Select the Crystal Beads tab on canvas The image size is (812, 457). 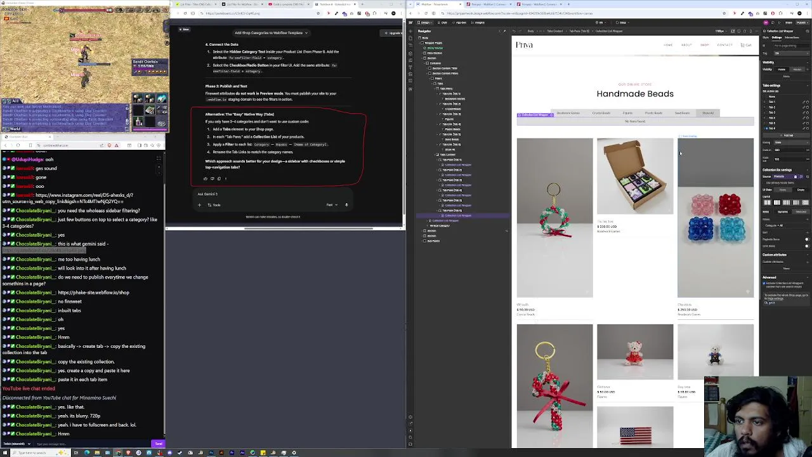601,113
